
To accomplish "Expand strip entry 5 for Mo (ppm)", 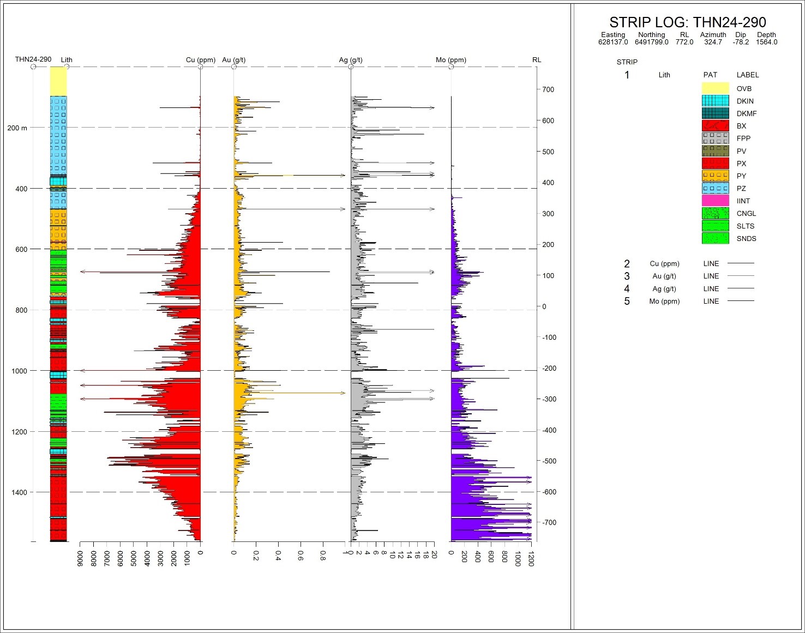I will tap(627, 301).
